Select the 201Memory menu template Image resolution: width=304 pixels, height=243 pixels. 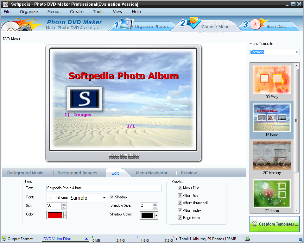(x=272, y=158)
